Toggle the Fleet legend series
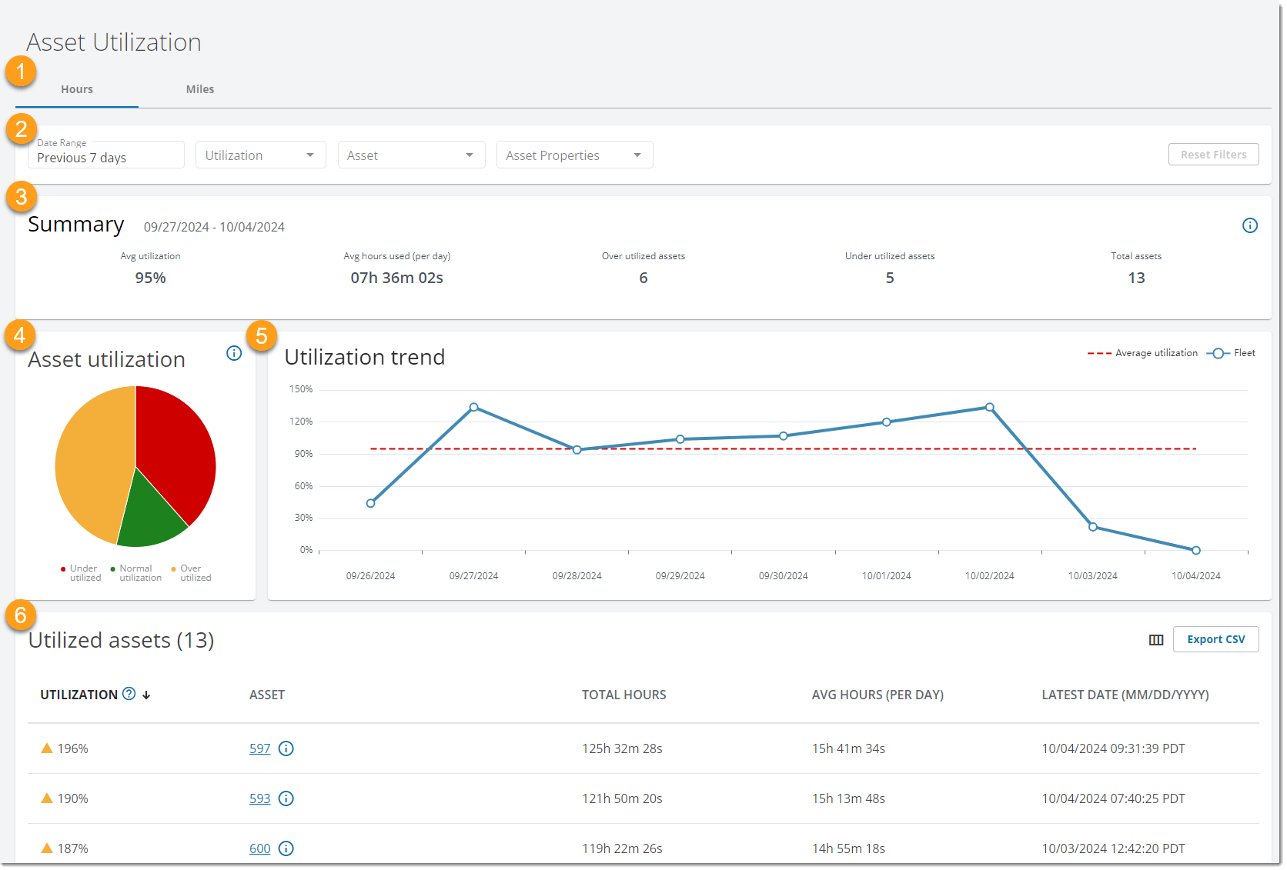 click(1231, 353)
